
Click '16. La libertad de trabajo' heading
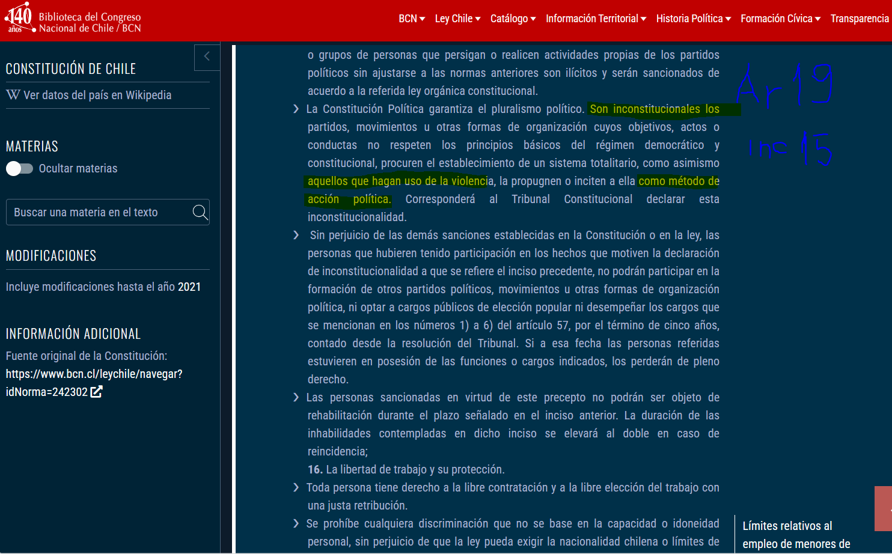[406, 469]
